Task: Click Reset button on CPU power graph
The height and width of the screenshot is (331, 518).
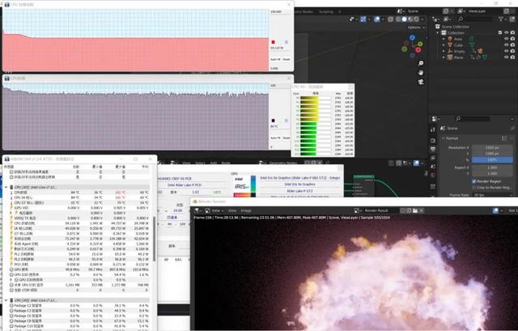Action: pyautogui.click(x=287, y=59)
